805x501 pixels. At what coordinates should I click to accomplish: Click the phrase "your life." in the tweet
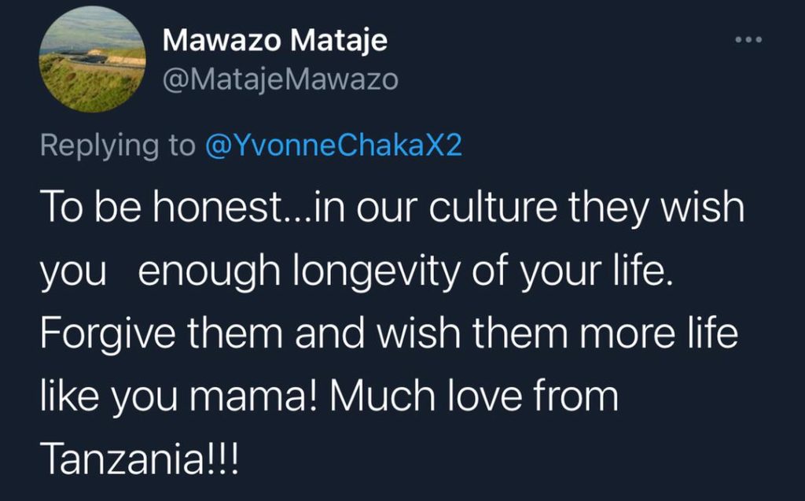coord(597,271)
